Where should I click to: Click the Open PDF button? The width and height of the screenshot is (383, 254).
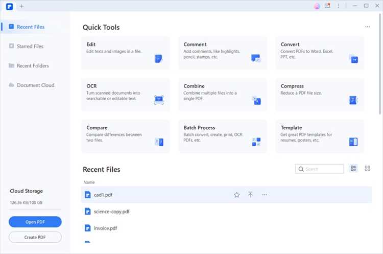pyautogui.click(x=35, y=222)
